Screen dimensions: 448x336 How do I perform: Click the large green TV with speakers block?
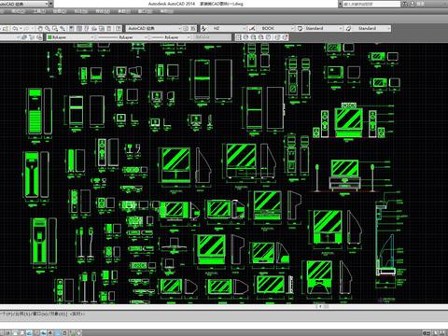pos(348,121)
